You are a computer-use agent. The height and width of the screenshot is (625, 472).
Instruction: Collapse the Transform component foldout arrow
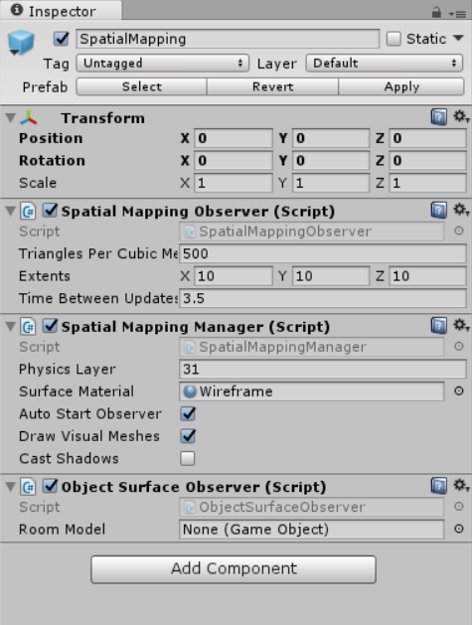[11, 118]
